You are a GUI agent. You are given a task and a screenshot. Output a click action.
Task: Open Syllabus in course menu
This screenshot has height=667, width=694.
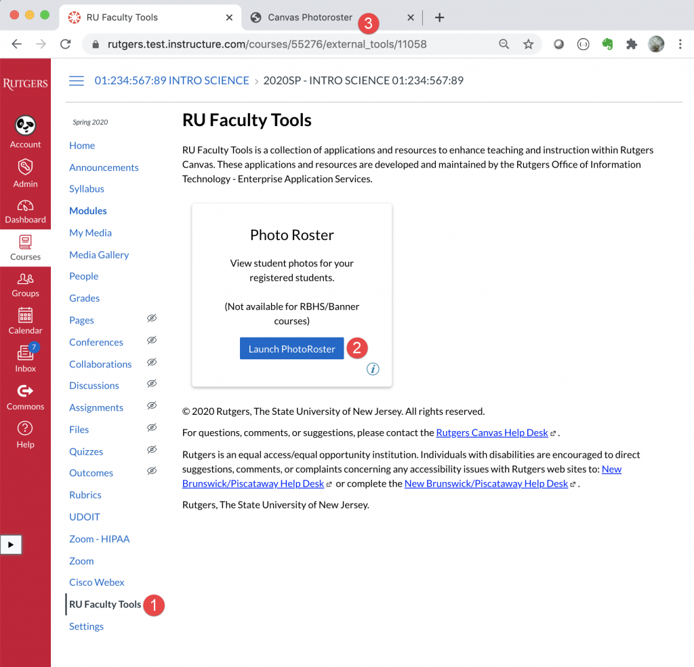click(x=87, y=189)
